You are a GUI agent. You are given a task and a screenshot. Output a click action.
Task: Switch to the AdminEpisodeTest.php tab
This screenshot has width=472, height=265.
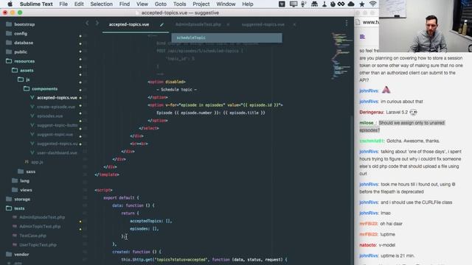(198, 24)
